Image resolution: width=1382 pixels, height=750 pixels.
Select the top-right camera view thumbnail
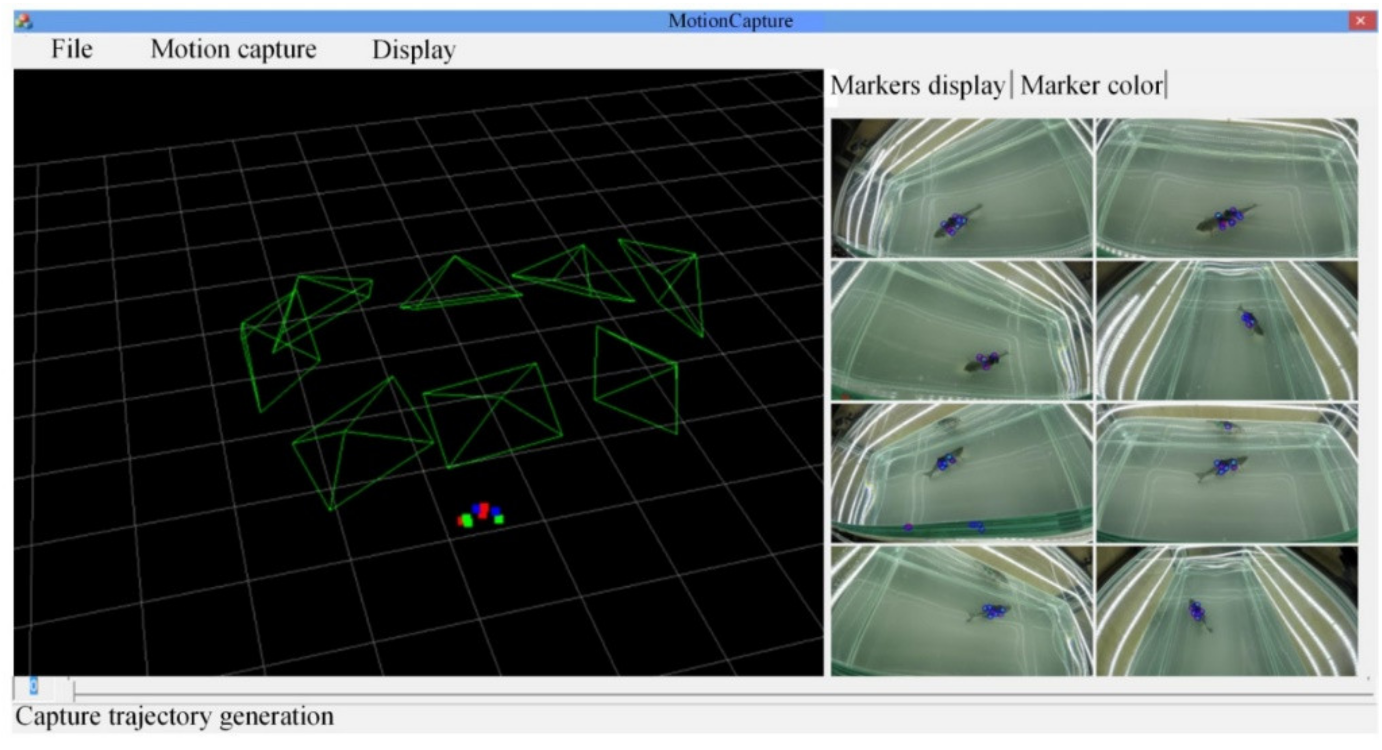tap(1227, 187)
